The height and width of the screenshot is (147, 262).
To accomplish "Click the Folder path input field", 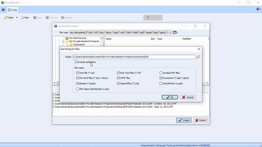I will coord(134,57).
